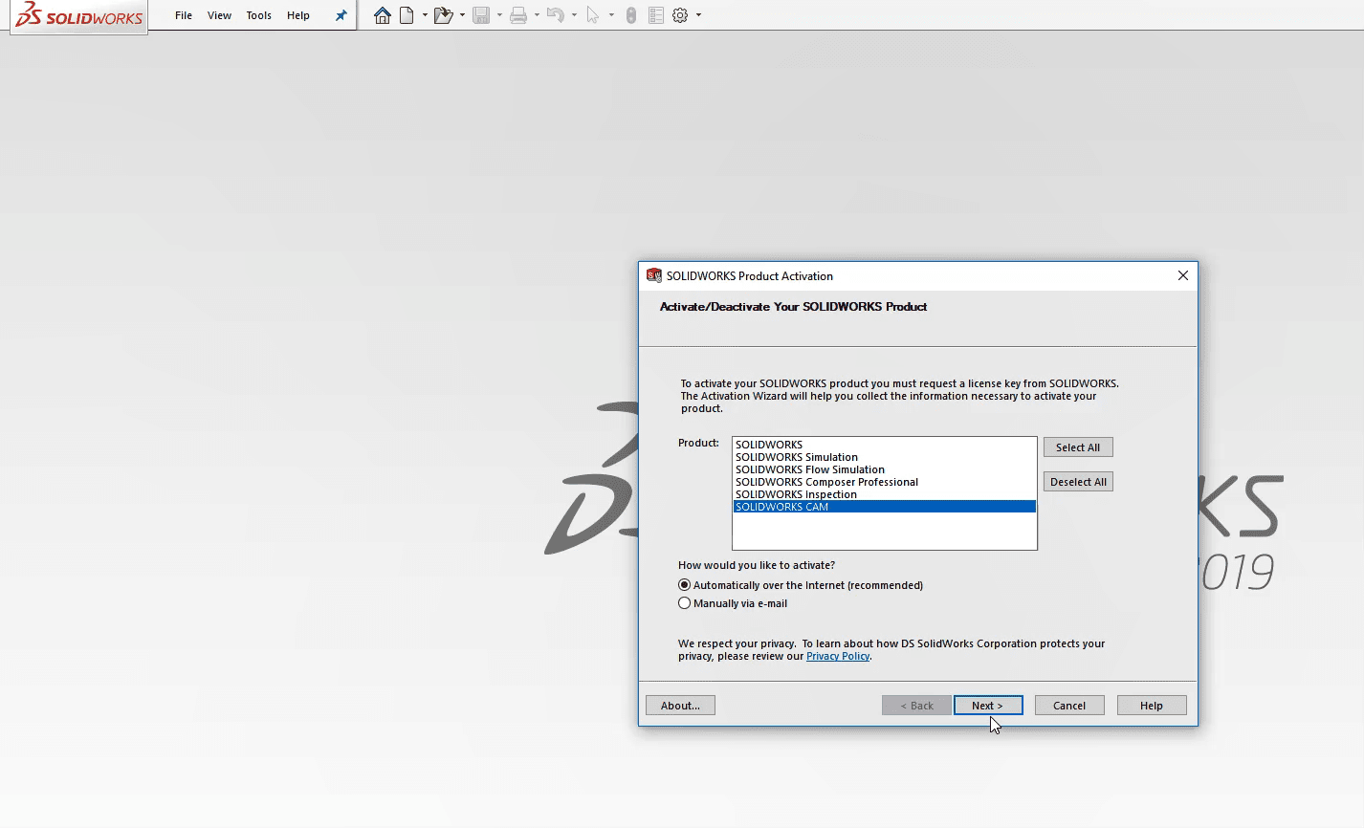Select SOLIDWORKS Flow Simulation product
This screenshot has height=828, width=1364.
click(884, 469)
